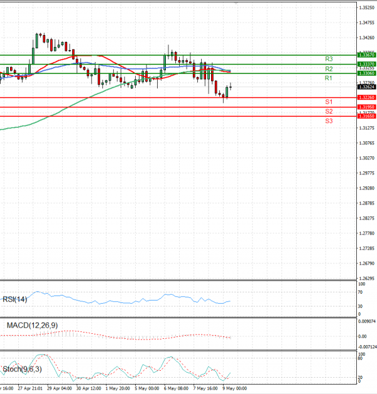Click the R3 resistance level label
This screenshot has height=394, width=377.
[329, 58]
